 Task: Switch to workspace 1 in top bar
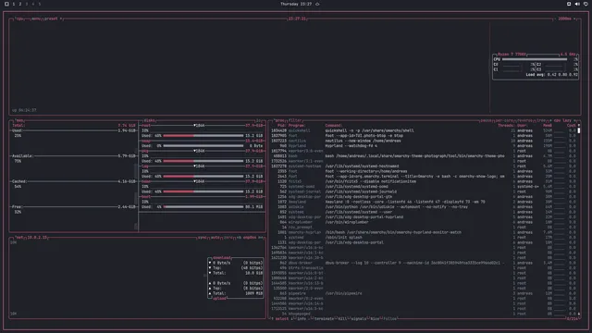pyautogui.click(x=14, y=4)
